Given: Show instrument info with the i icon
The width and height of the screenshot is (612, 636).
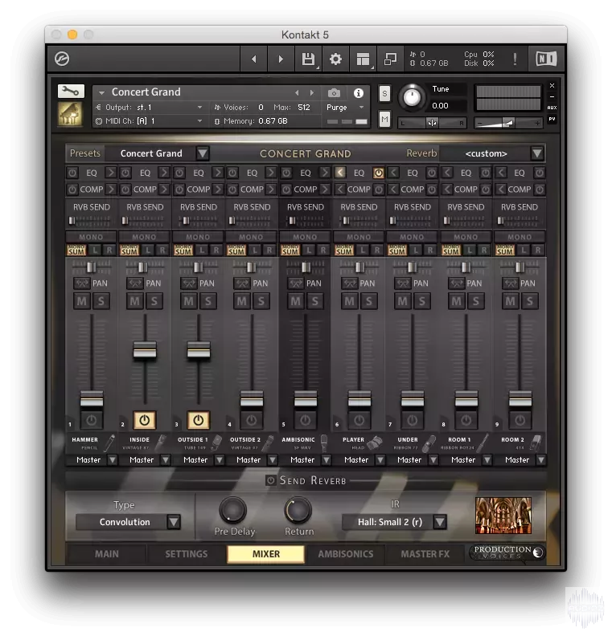Looking at the screenshot, I should (358, 93).
